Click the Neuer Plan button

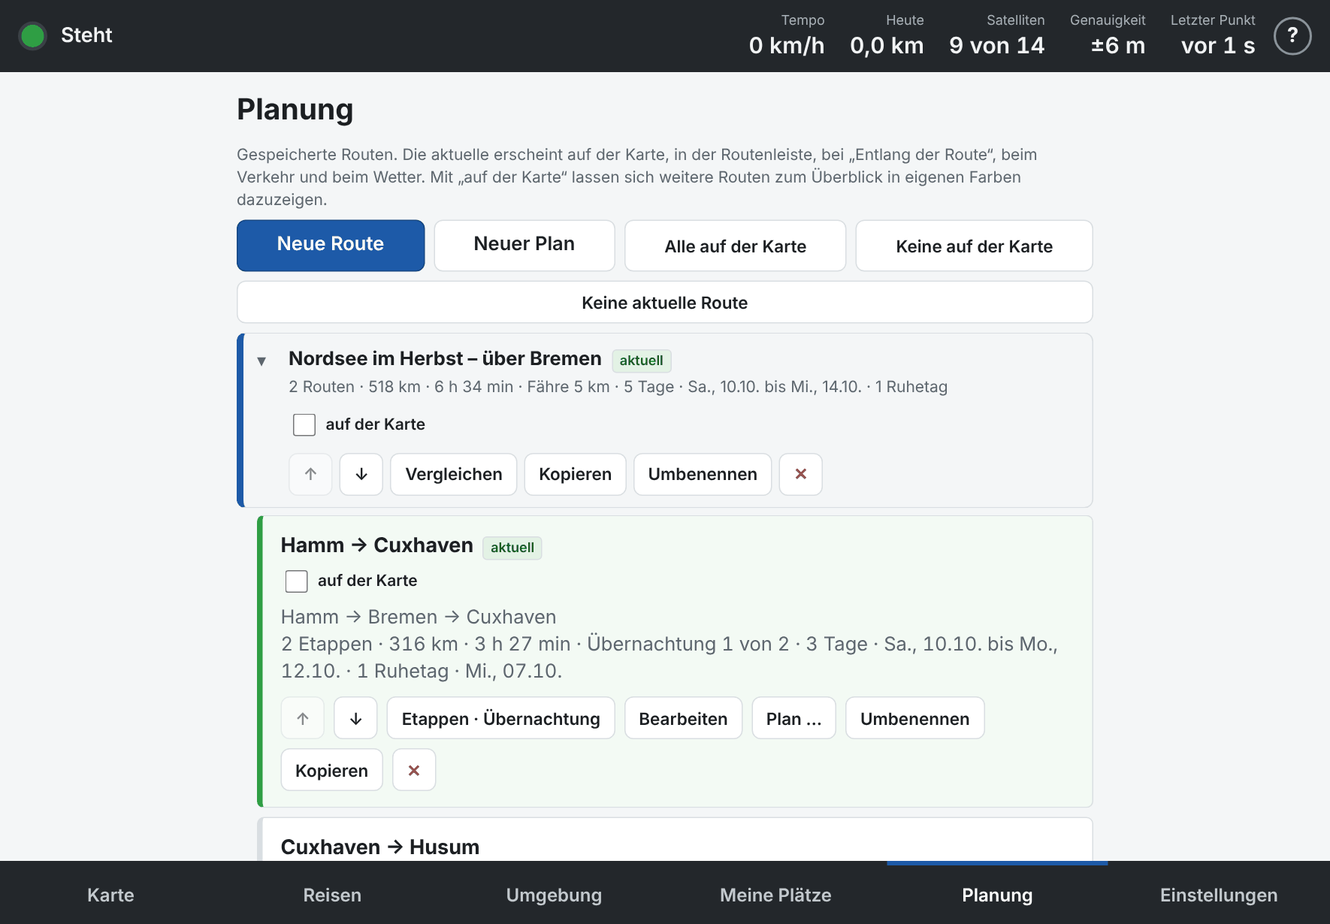524,245
